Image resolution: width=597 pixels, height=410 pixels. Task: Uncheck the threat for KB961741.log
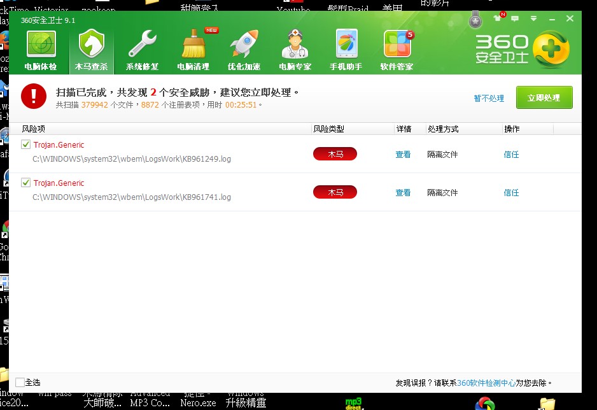(x=25, y=182)
